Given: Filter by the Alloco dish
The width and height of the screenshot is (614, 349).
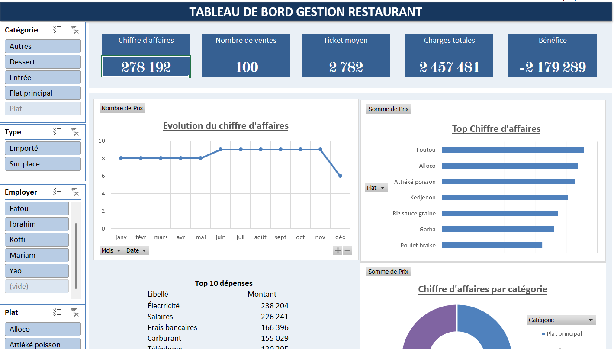Looking at the screenshot, I should (x=43, y=329).
